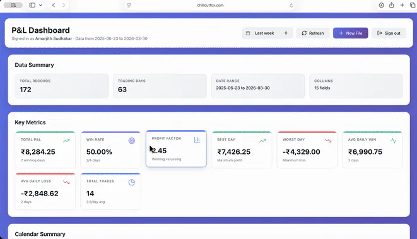Select the Worst Day metric card

(x=307, y=149)
